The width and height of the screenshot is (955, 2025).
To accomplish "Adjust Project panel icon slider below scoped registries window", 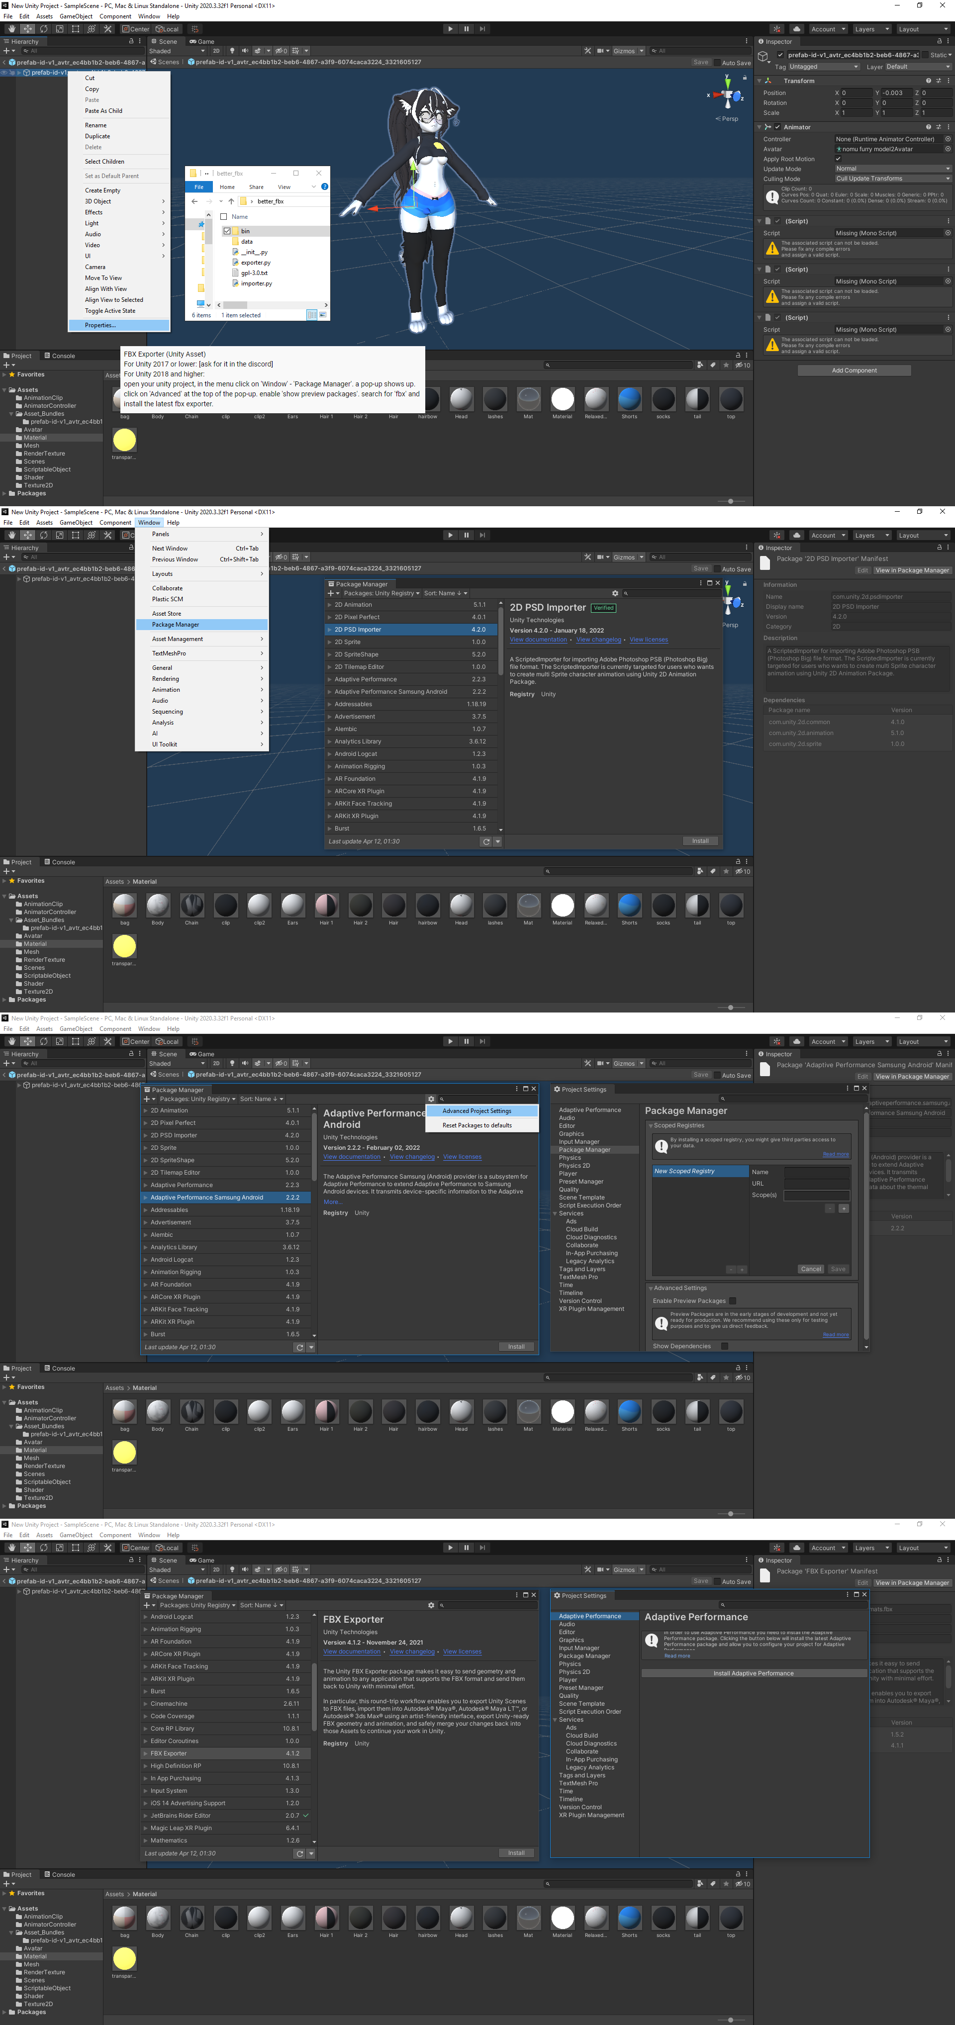I will [730, 1513].
